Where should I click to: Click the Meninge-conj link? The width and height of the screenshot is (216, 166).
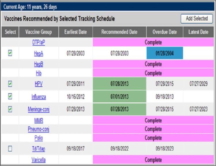[x=39, y=109]
